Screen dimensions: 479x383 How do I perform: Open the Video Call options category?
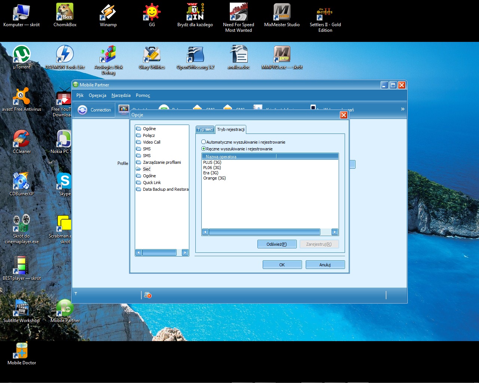[151, 142]
